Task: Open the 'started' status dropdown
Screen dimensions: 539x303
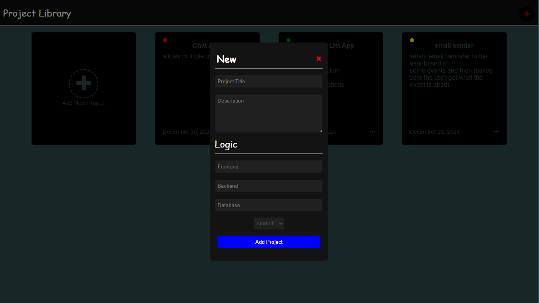Action: pyautogui.click(x=269, y=224)
